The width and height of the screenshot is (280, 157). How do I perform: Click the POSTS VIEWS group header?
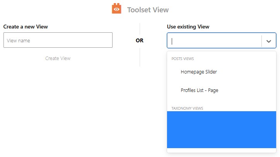183,59
